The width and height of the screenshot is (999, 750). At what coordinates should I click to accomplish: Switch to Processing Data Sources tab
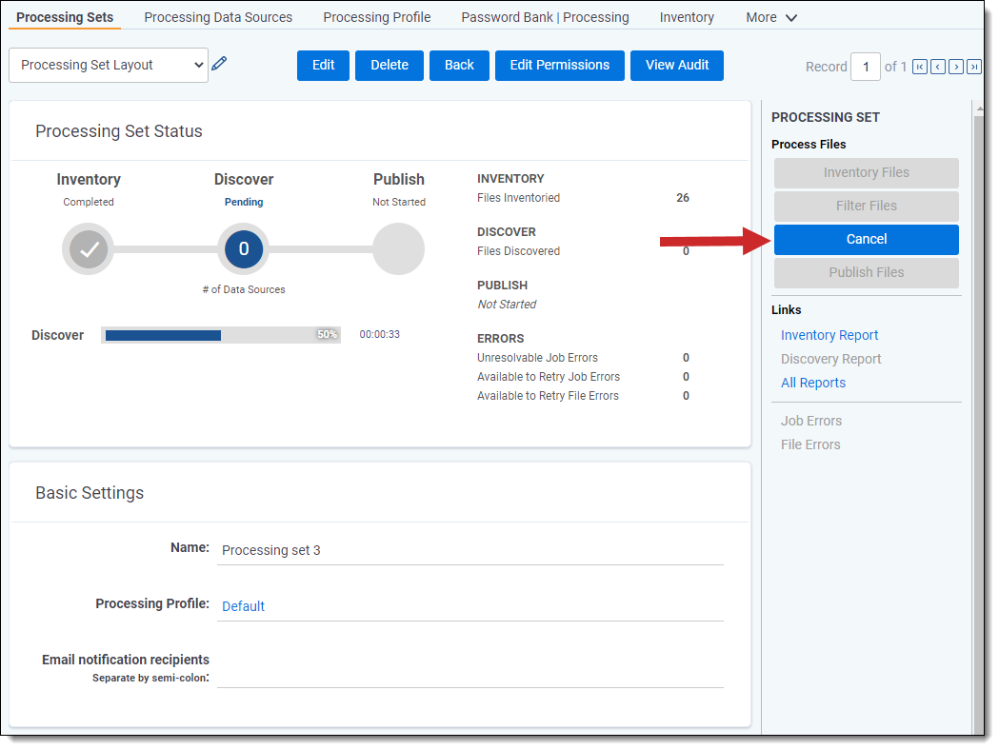tap(218, 17)
